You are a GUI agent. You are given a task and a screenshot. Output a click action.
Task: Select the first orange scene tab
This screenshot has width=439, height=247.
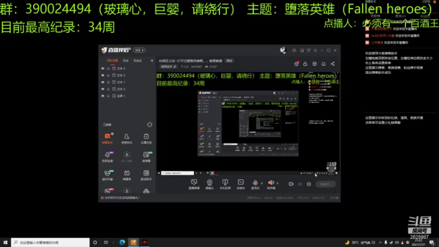112,60
